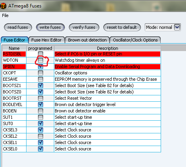Image resolution: width=186 pixels, height=167 pixels.
Task: Open the File menu
Action: 5,15
